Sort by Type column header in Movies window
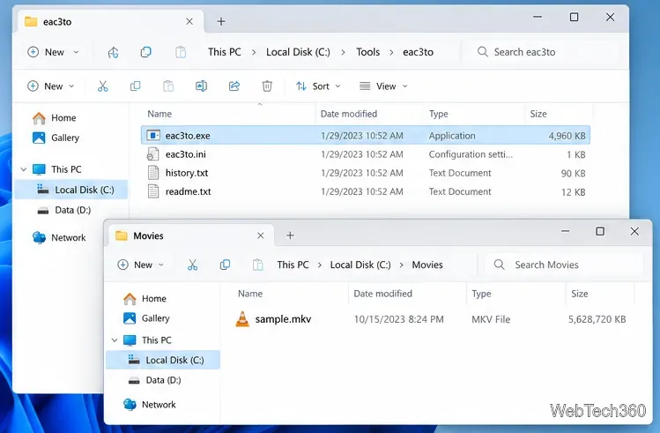This screenshot has width=660, height=433. (x=481, y=294)
